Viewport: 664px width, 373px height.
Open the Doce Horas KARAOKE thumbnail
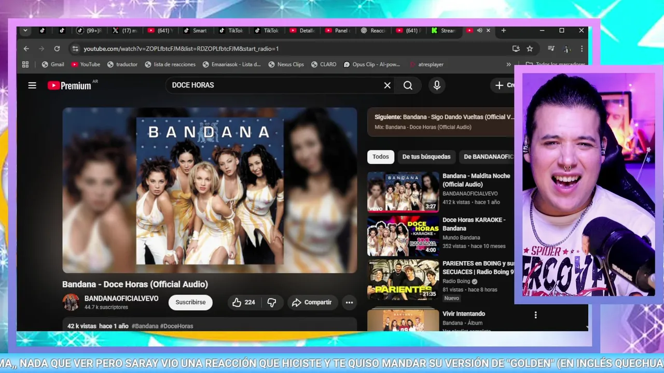(x=403, y=236)
